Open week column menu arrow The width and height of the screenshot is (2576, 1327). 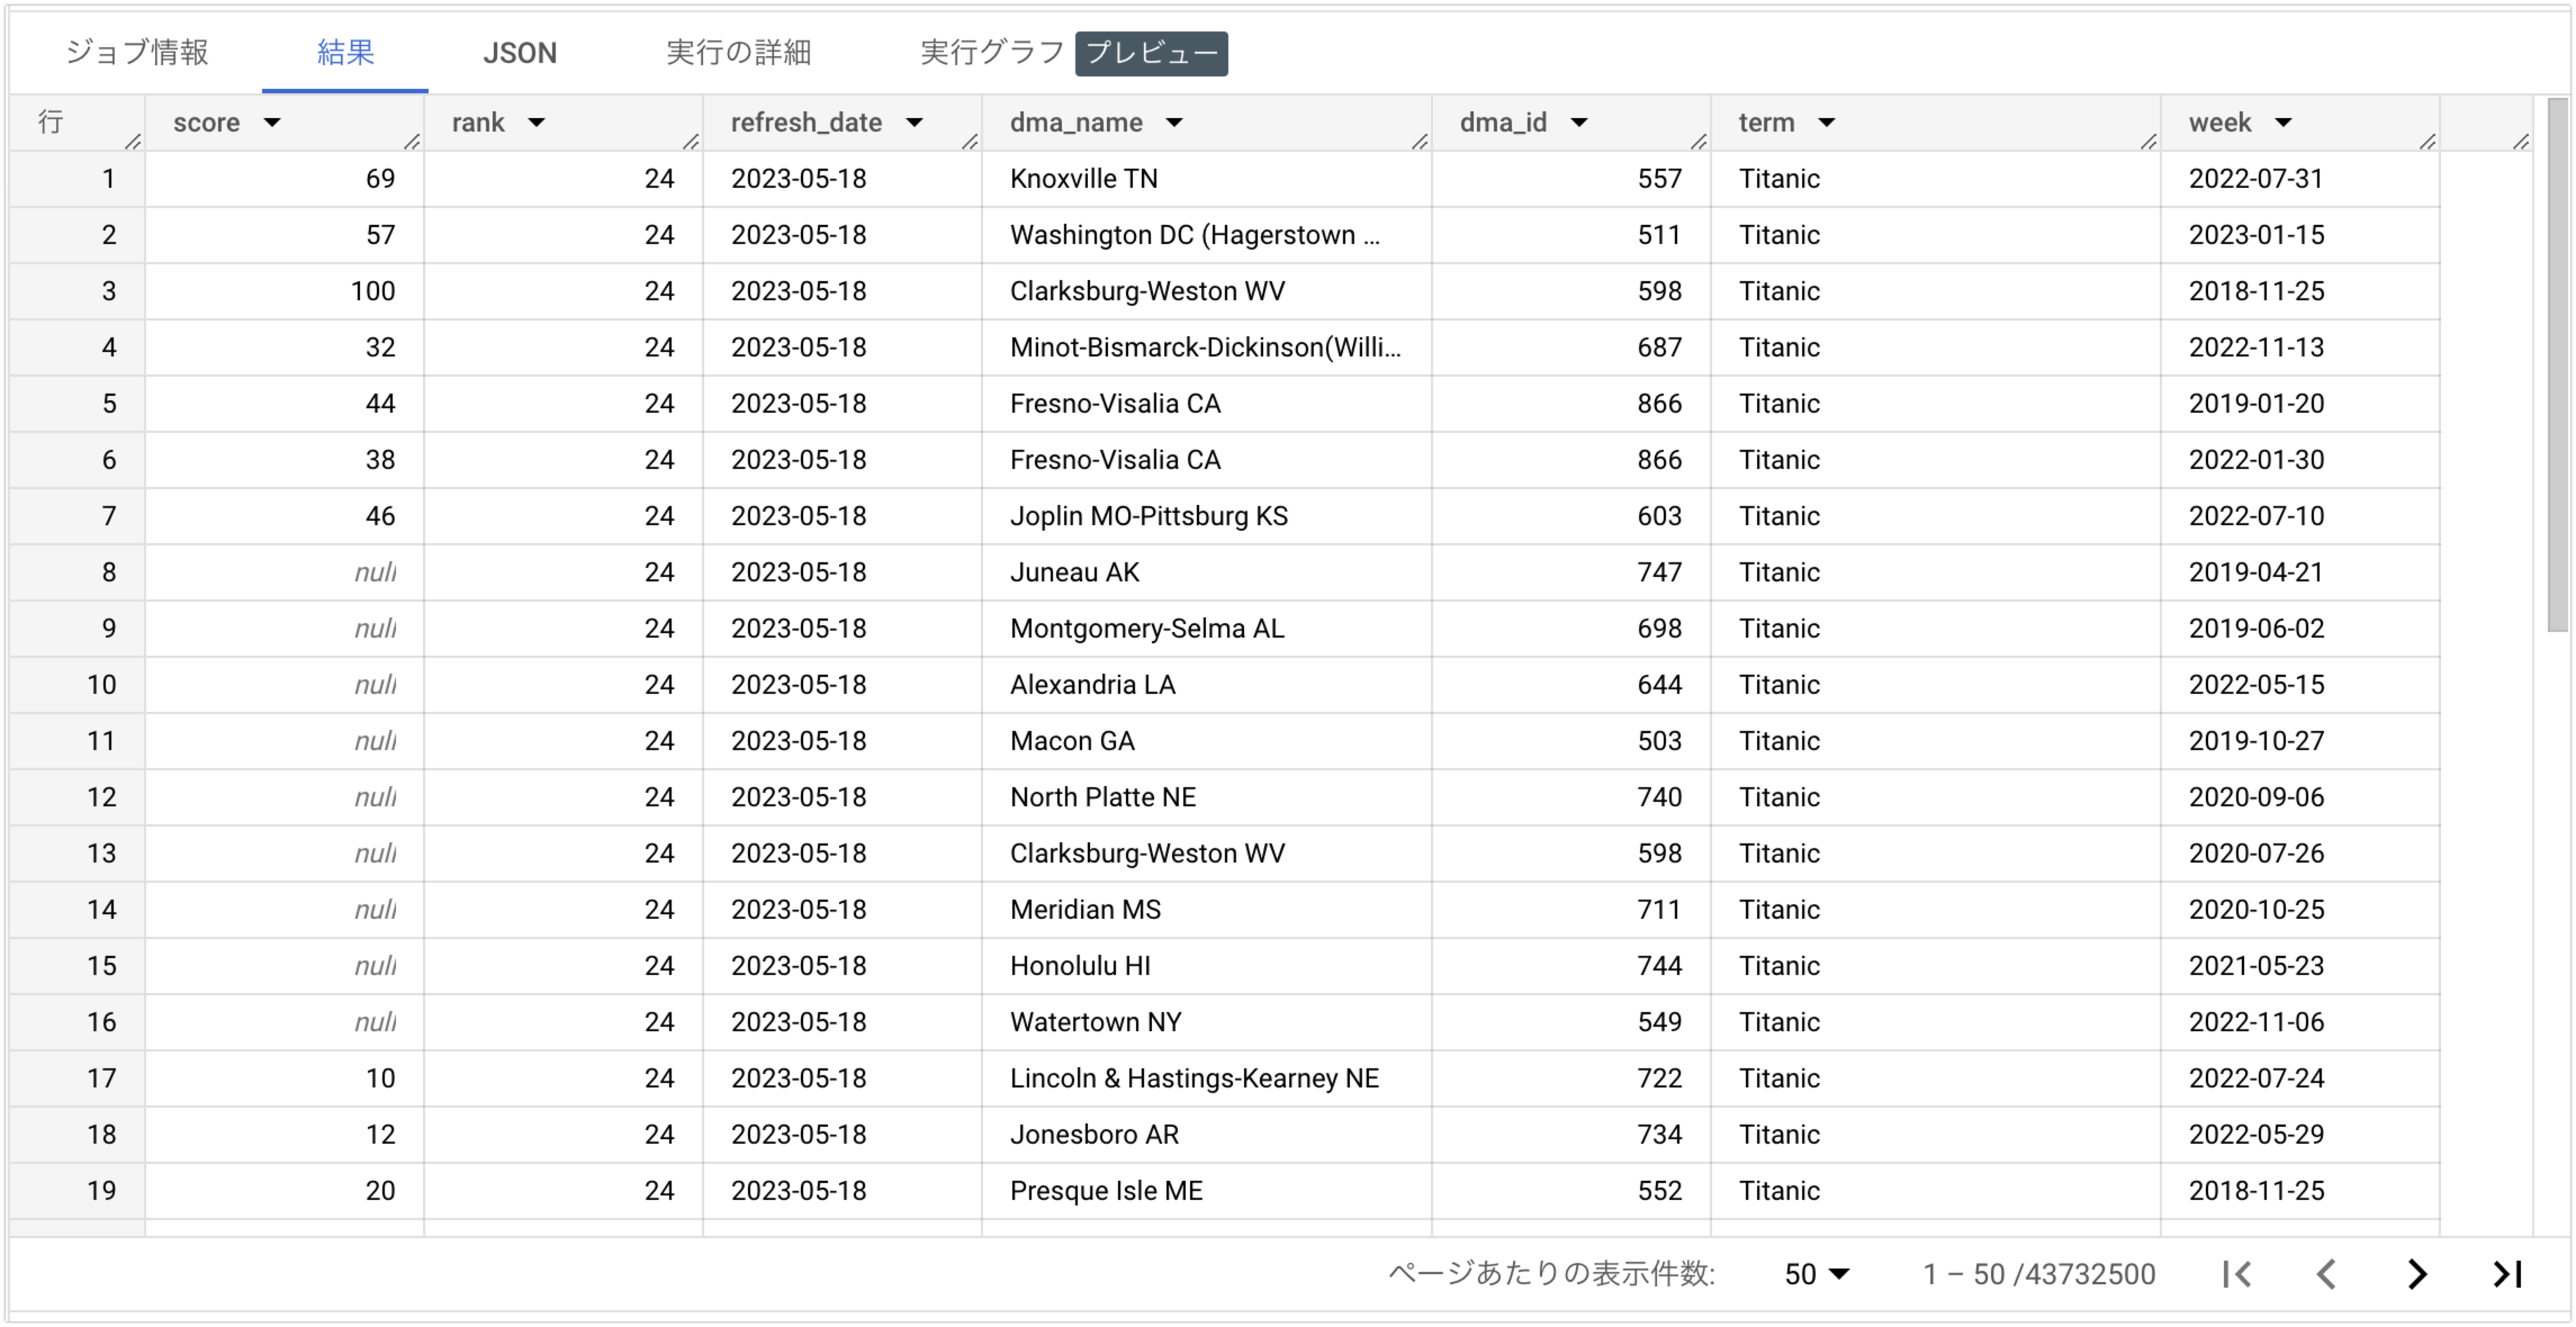click(2283, 123)
